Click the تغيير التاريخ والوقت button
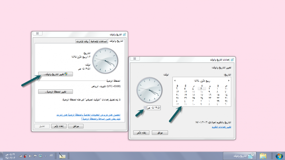The image size is (285, 160). (56, 74)
